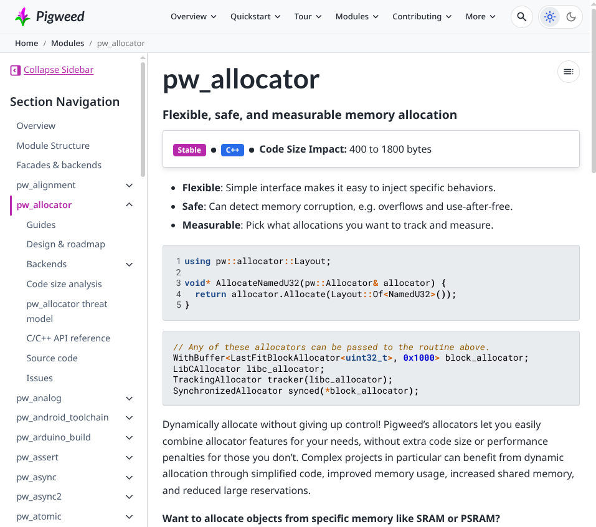
Task: Open pw_allocator threat model page
Action: (x=67, y=311)
